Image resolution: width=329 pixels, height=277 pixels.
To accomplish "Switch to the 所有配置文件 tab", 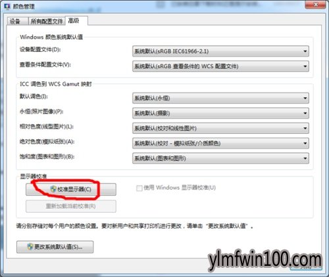I will [47, 21].
